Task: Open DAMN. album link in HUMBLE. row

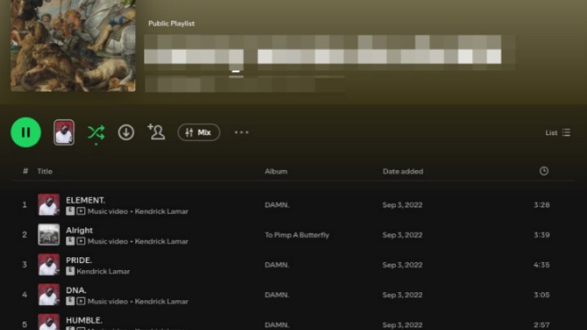Action: click(x=277, y=325)
